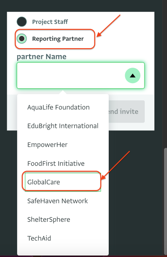The width and height of the screenshot is (167, 257).
Task: Select the Reporting Partner radio button
Action: point(22,38)
